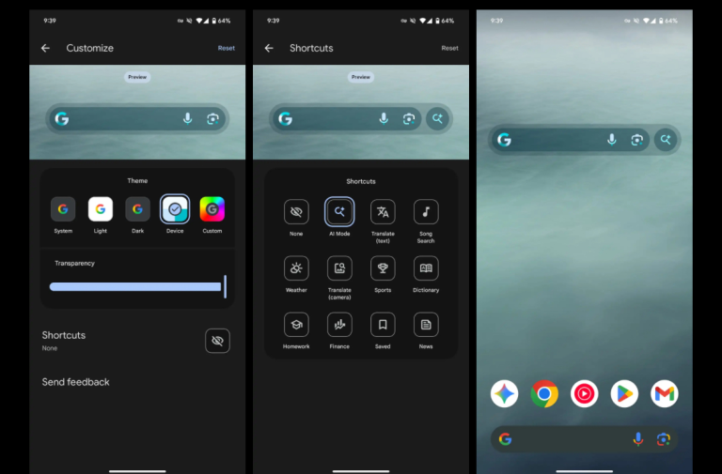The width and height of the screenshot is (722, 474).
Task: Go back from the Shortcuts screen
Action: pyautogui.click(x=269, y=48)
